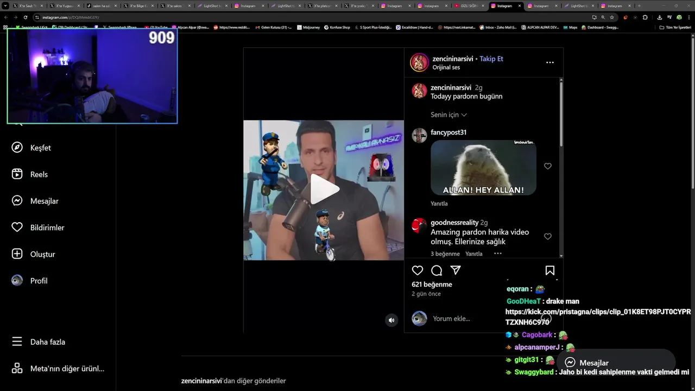Click Yanıtla under fancypost31's comment
Image resolution: width=695 pixels, height=391 pixels.
(x=439, y=204)
